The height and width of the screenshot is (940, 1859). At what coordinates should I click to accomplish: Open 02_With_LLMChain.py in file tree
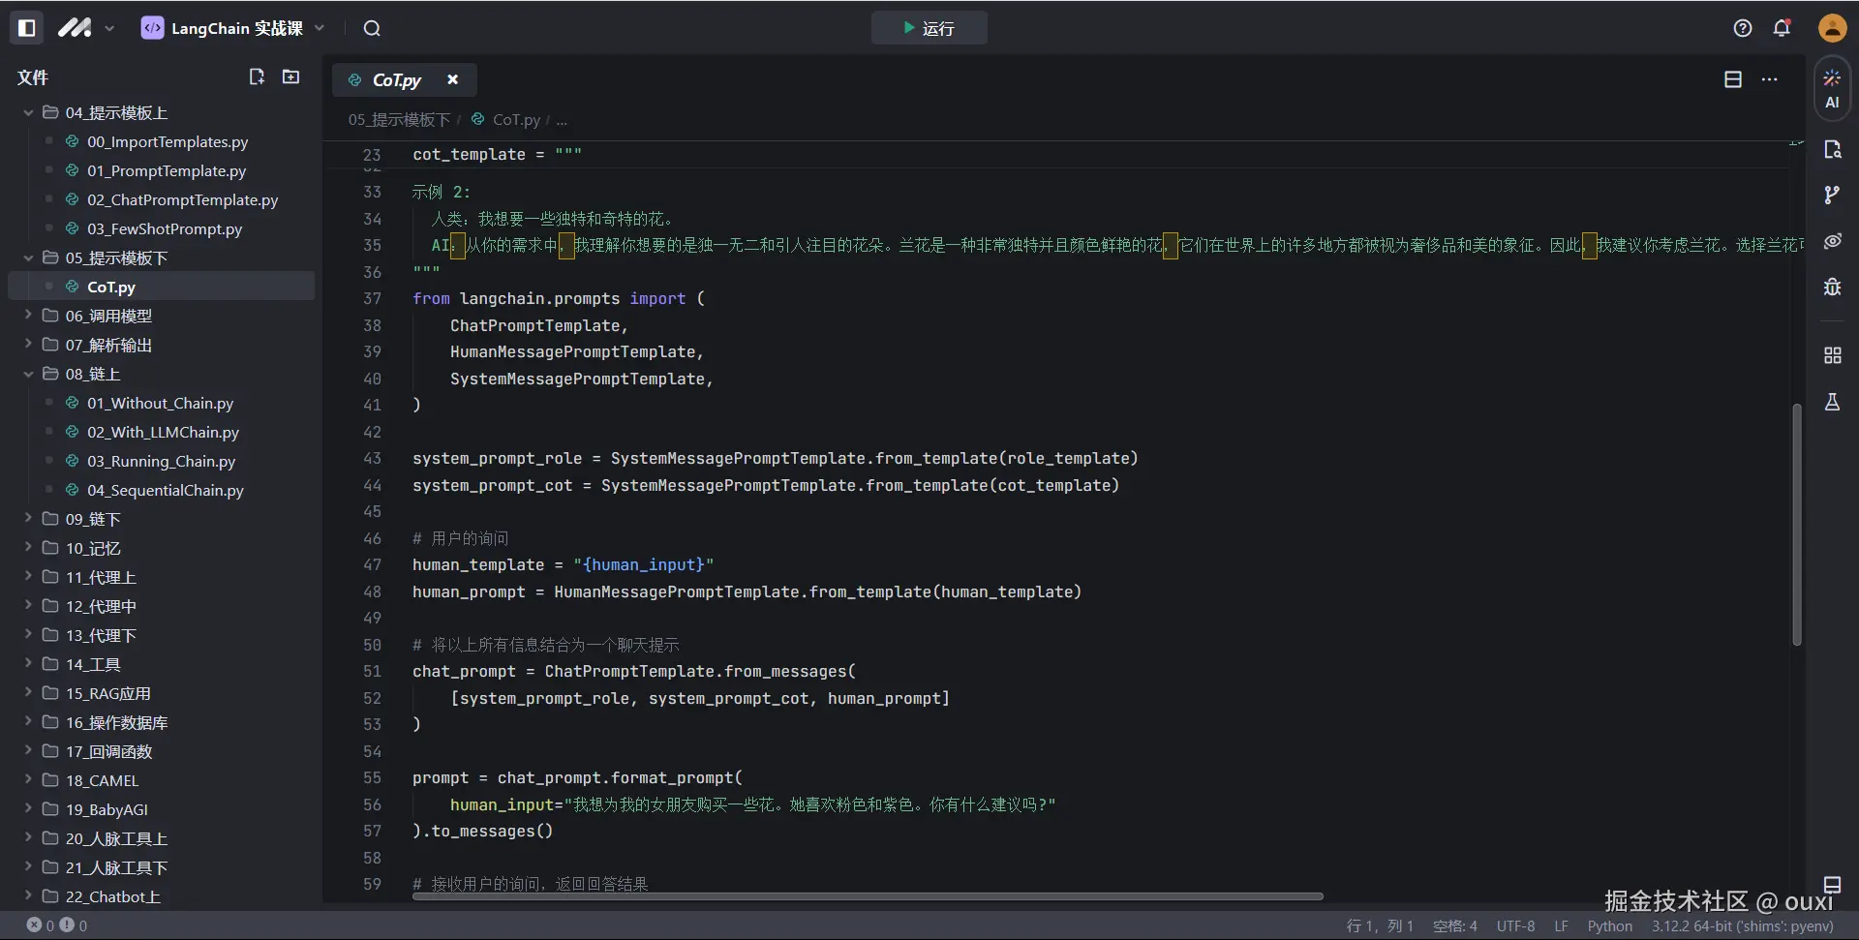[x=163, y=433]
